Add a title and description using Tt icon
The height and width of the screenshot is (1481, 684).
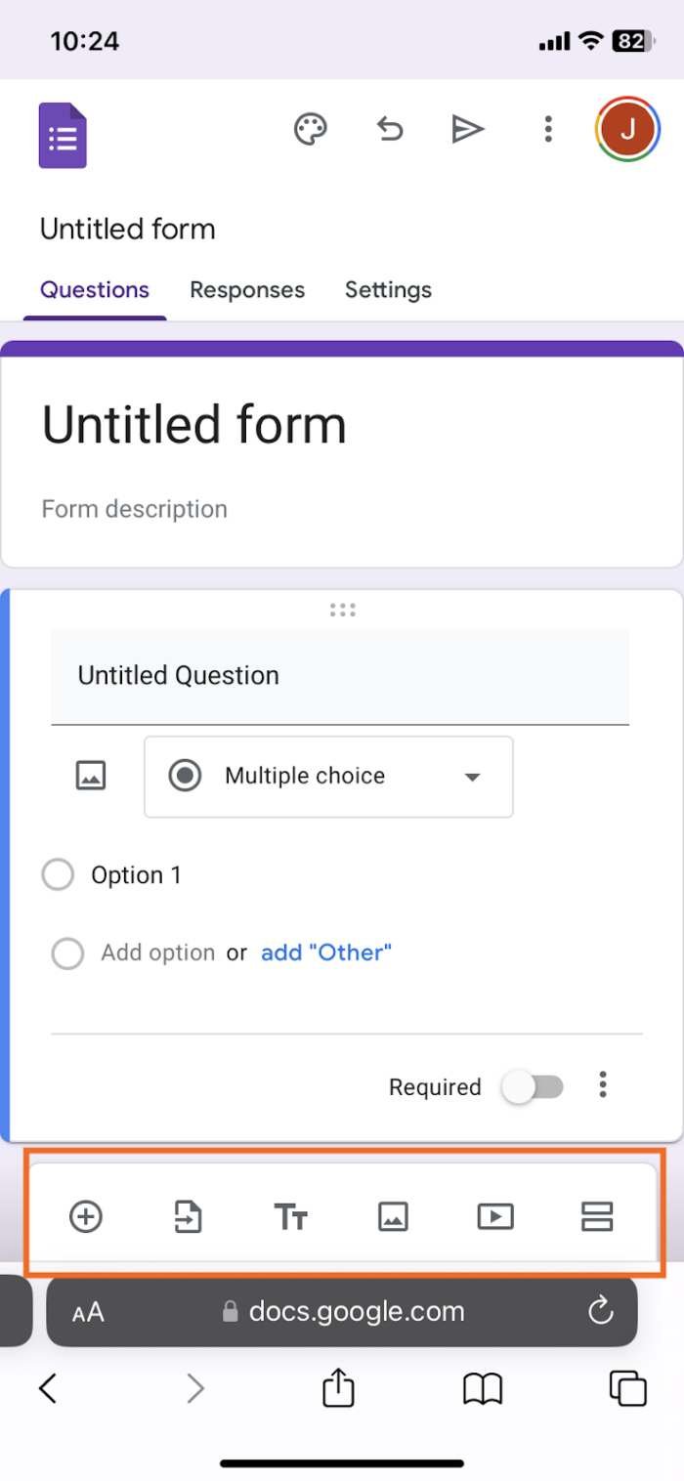click(x=290, y=1216)
